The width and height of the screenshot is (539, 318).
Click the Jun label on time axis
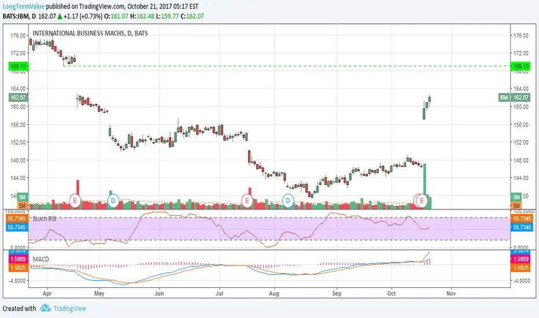coord(159,293)
